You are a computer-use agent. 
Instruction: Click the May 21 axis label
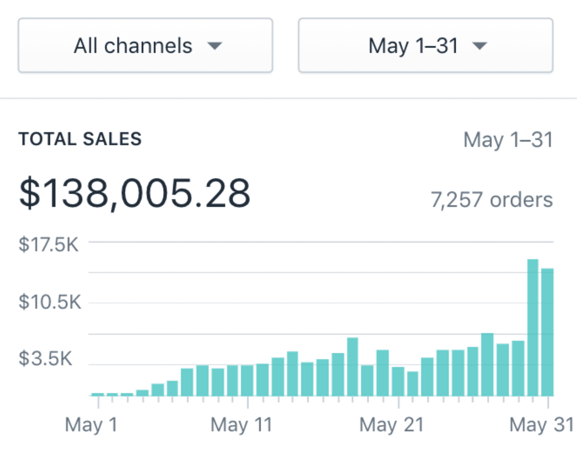coord(391,424)
